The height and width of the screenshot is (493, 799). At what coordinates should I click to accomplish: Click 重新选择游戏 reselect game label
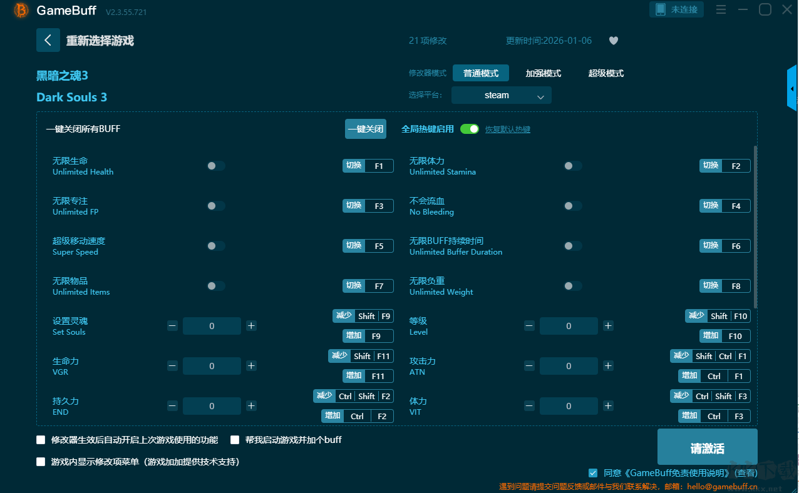(x=100, y=41)
